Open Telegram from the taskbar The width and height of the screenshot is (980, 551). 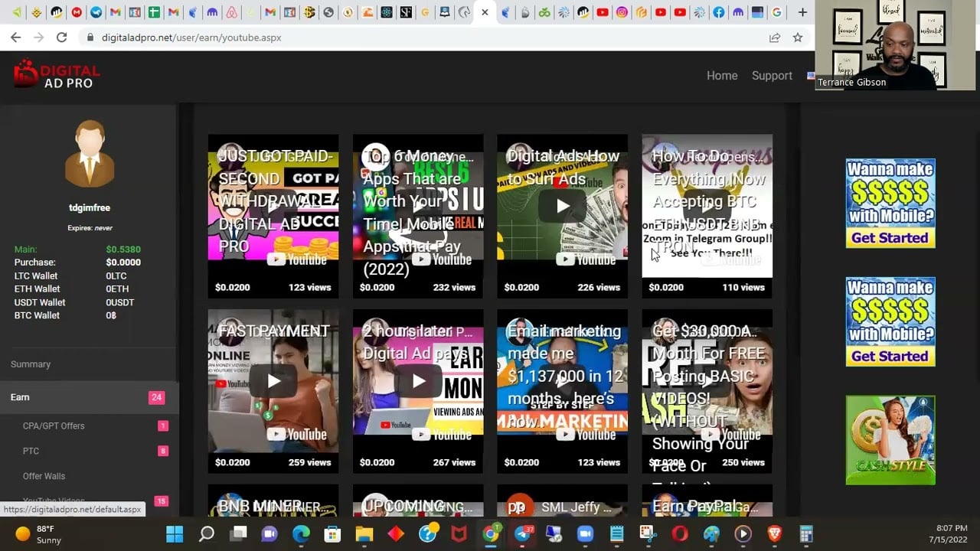[523, 533]
